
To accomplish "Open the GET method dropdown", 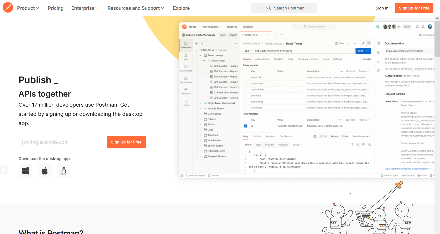I will (248, 51).
